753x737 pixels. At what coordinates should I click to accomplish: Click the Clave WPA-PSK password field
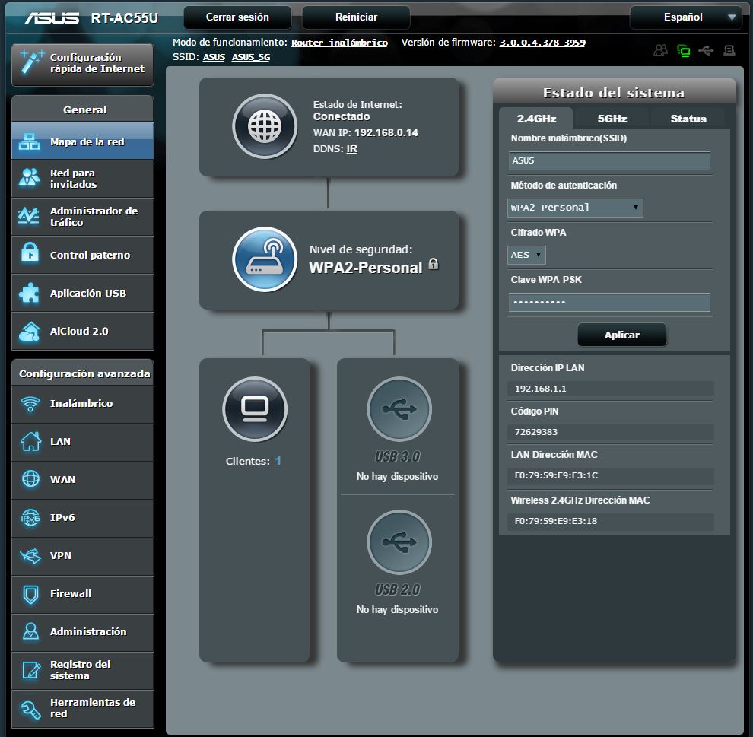click(x=609, y=303)
